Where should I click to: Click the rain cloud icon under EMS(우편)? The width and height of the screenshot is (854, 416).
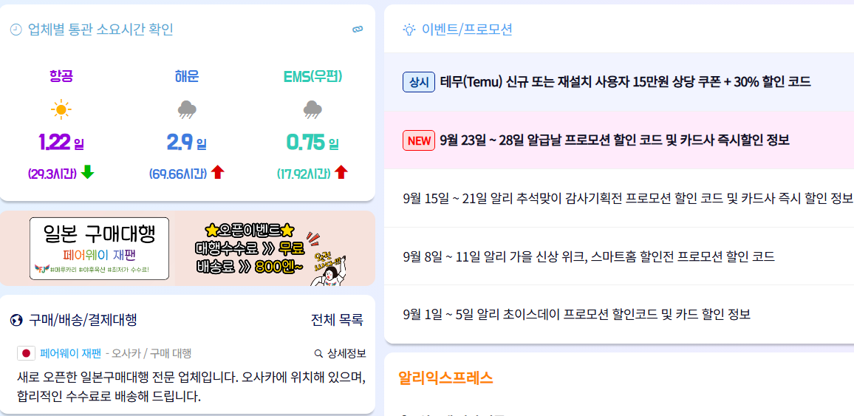[312, 110]
